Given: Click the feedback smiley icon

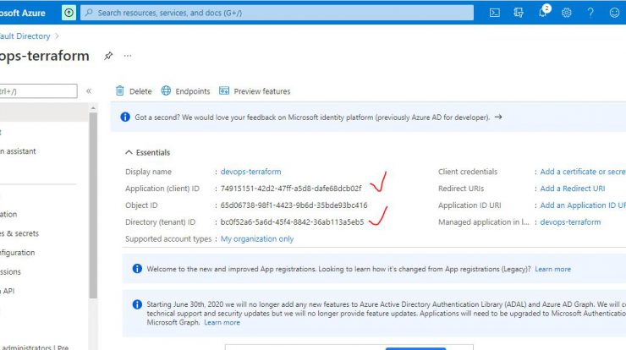Looking at the screenshot, I should [x=614, y=13].
